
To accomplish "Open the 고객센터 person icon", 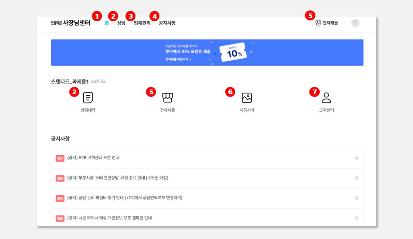I will 326,98.
